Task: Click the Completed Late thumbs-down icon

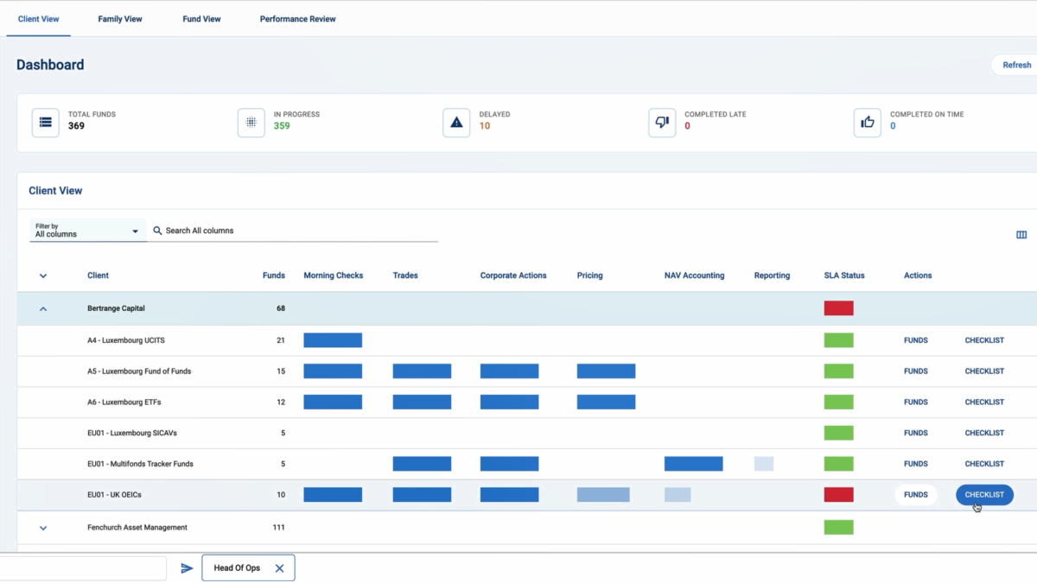Action: pos(662,122)
